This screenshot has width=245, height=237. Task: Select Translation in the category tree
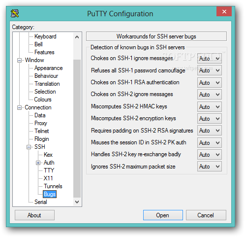point(47,84)
